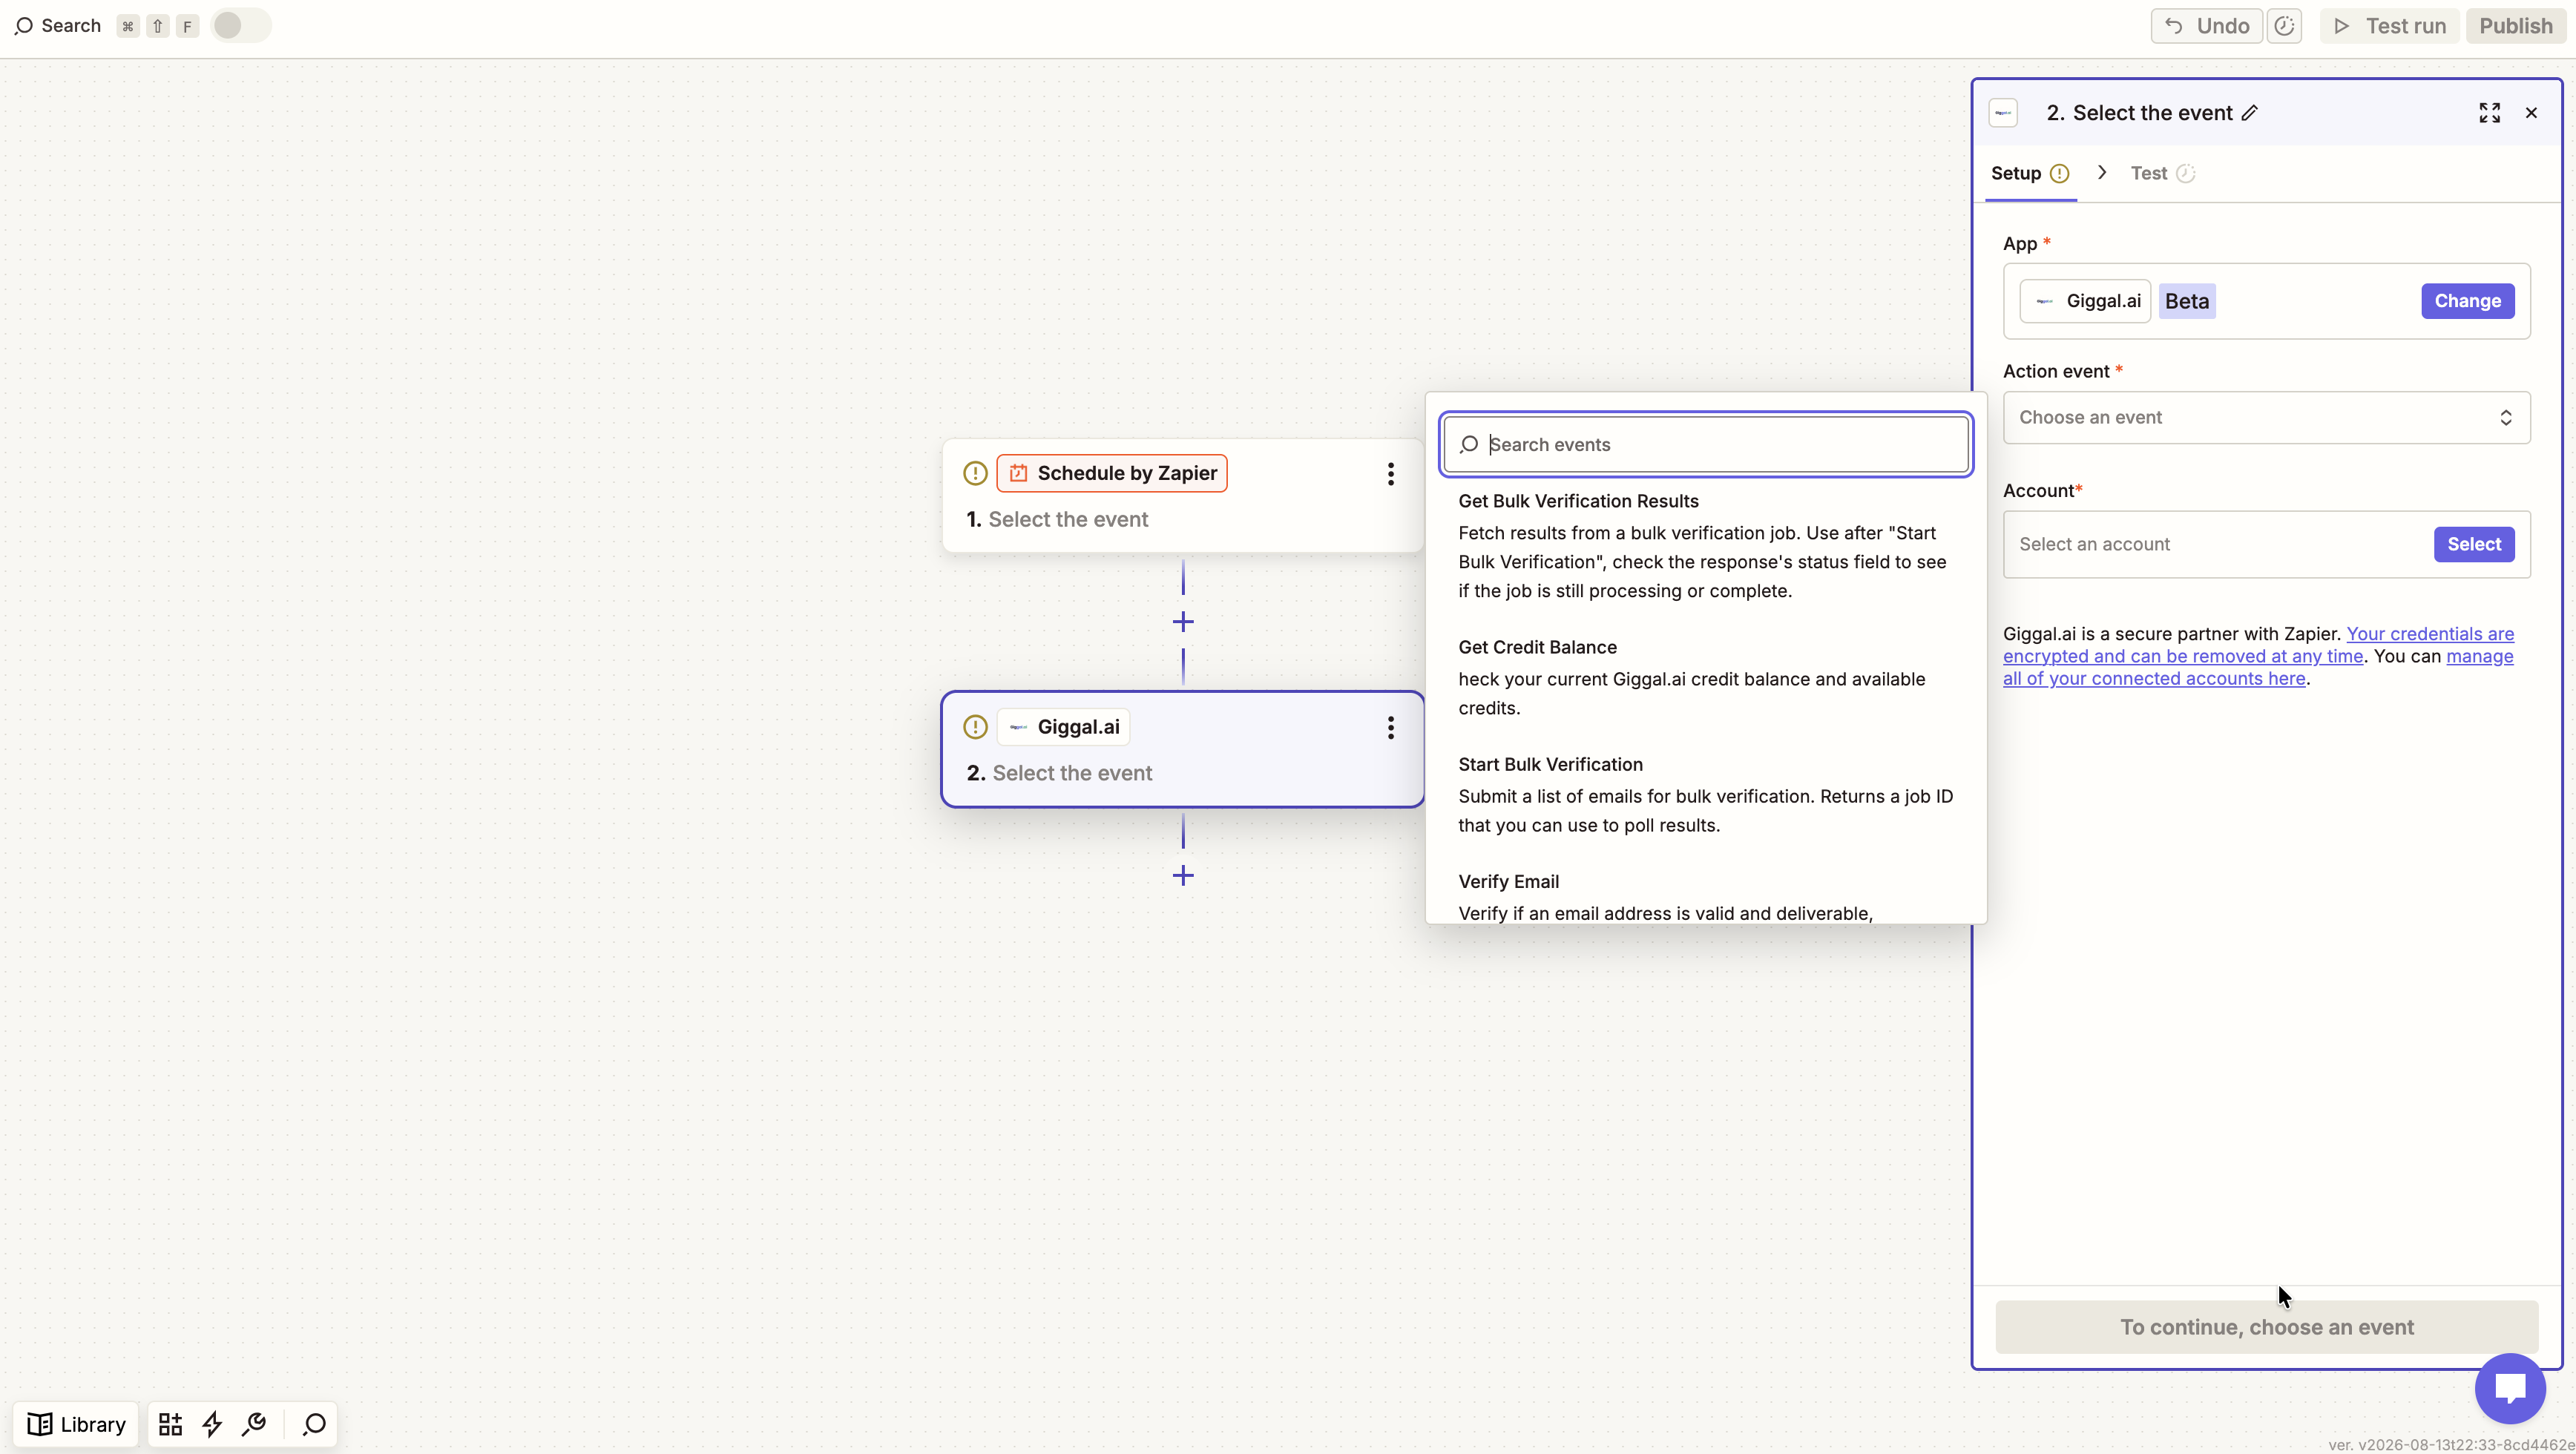The image size is (2576, 1454).
Task: Click Select to choose an account
Action: tap(2473, 545)
